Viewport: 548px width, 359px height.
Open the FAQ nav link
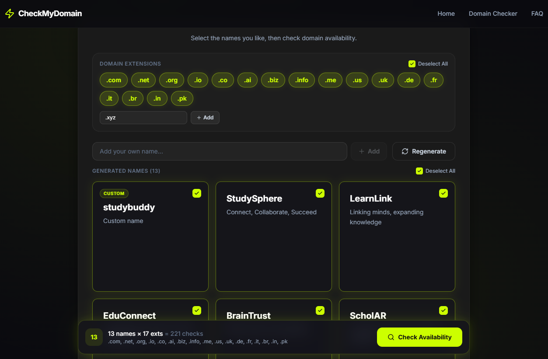[537, 14]
